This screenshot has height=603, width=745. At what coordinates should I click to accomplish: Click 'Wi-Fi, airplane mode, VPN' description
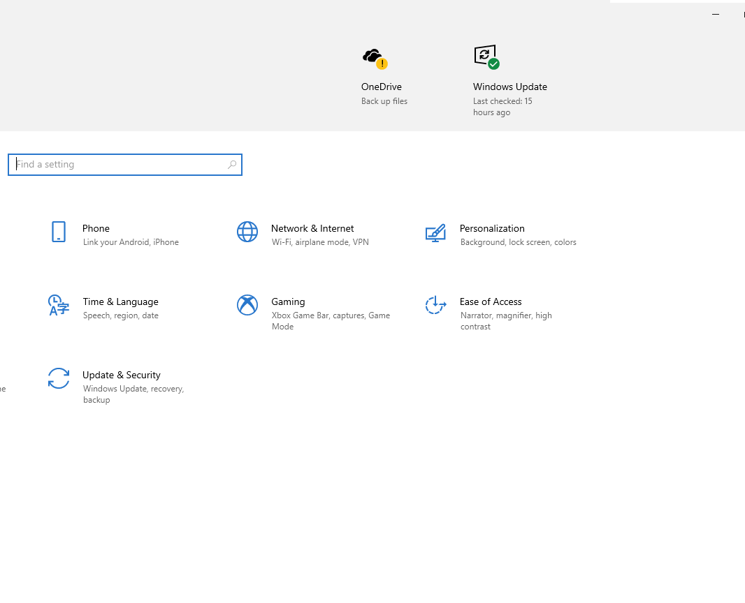point(320,242)
